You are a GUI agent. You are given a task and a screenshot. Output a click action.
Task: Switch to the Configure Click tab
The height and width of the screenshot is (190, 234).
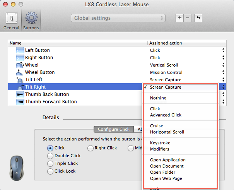[114, 129]
